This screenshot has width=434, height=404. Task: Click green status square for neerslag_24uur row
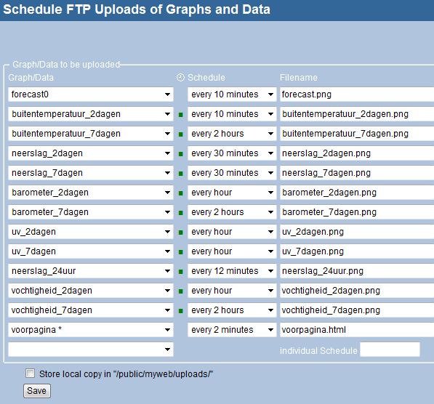pos(181,272)
